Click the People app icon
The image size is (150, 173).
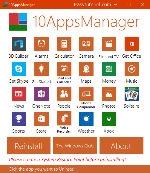tap(64, 94)
